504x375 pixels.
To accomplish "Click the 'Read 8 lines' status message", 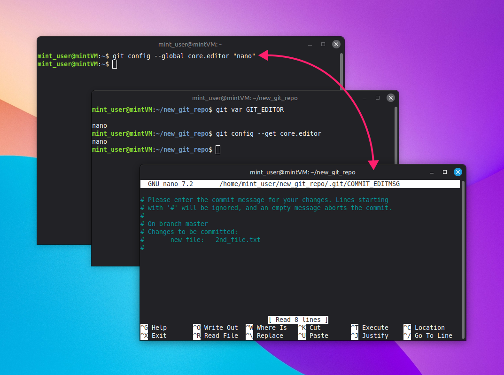I will point(298,320).
